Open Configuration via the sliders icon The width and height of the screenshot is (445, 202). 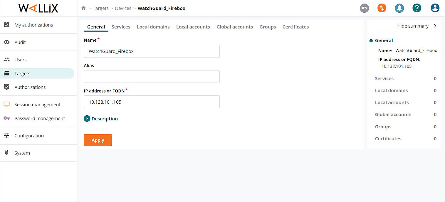pos(7,136)
